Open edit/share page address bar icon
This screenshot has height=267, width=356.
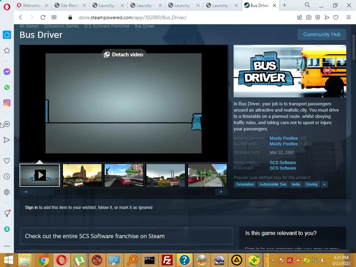[300, 17]
